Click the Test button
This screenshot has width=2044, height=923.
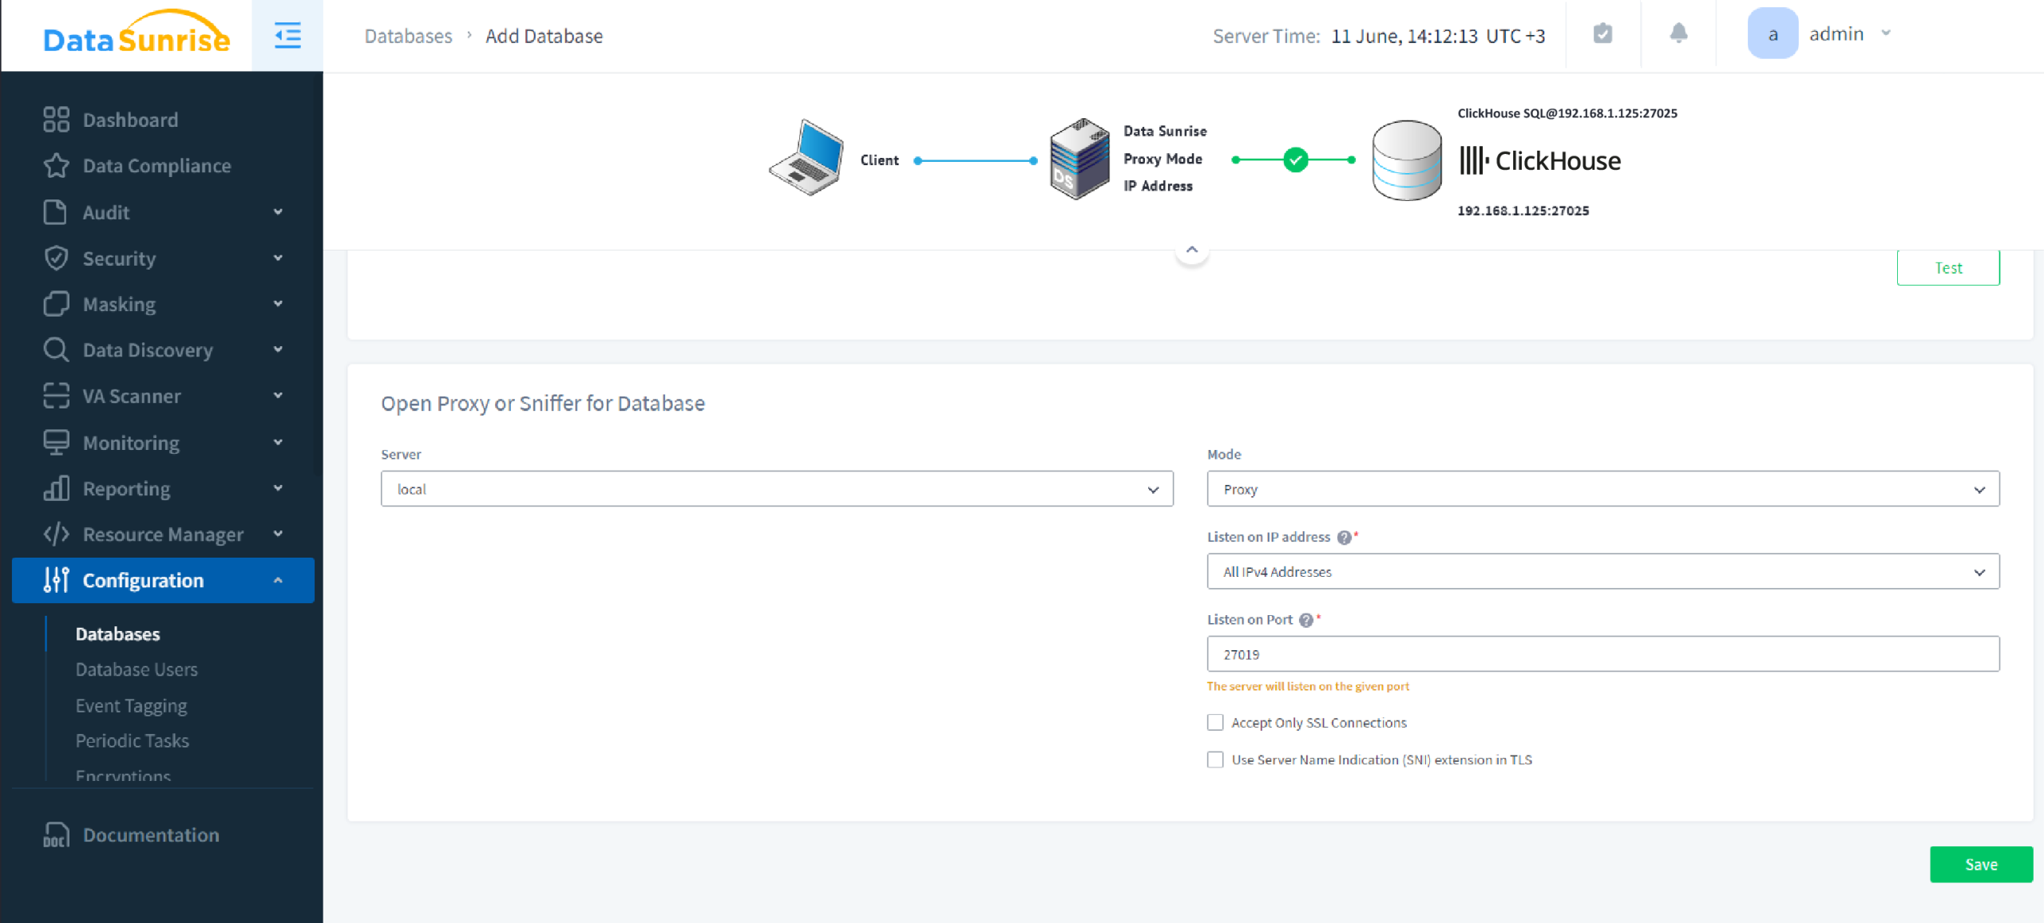[x=1948, y=267]
